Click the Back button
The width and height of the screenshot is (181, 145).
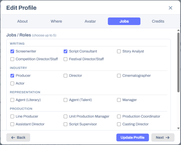(x=18, y=137)
